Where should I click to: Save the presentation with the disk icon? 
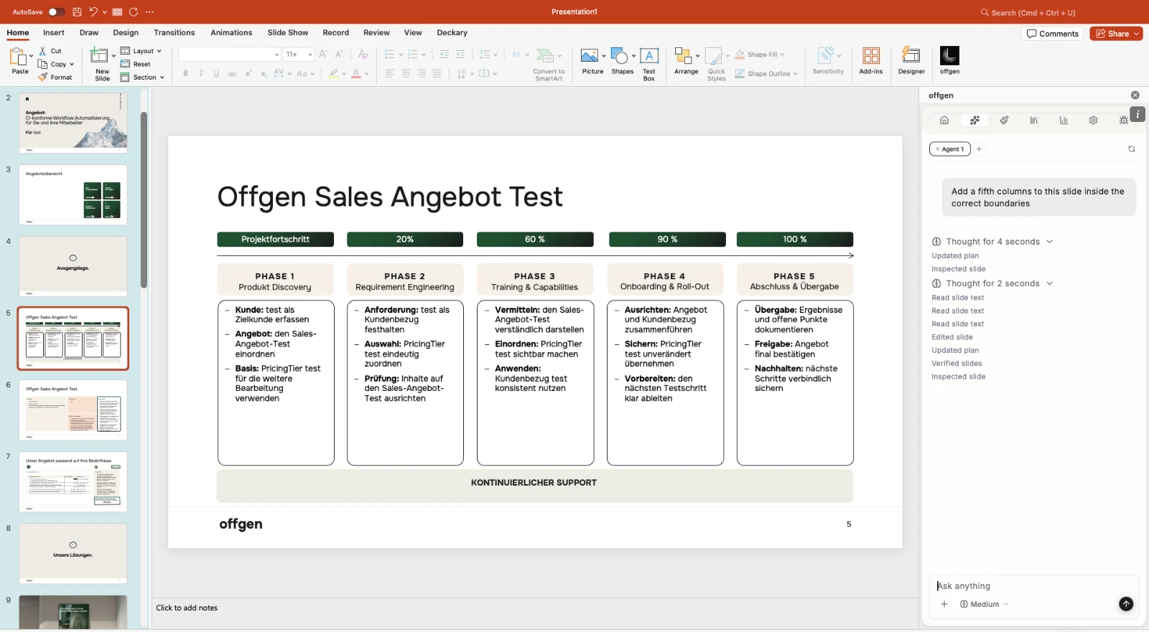77,12
